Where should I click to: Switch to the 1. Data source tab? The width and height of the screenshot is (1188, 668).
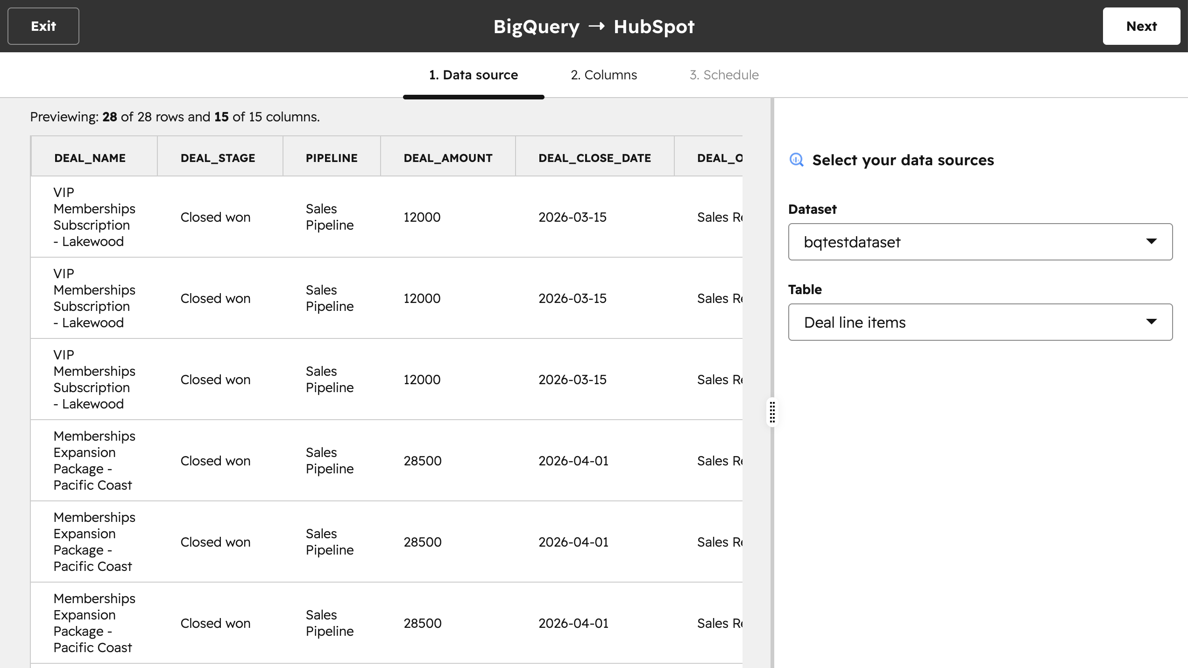(x=474, y=75)
